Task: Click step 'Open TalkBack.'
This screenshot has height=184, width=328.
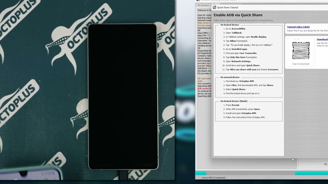Action: point(232,33)
